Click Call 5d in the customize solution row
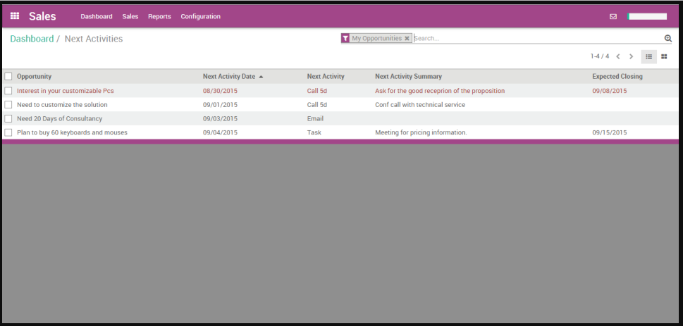Image resolution: width=683 pixels, height=326 pixels. (316, 105)
